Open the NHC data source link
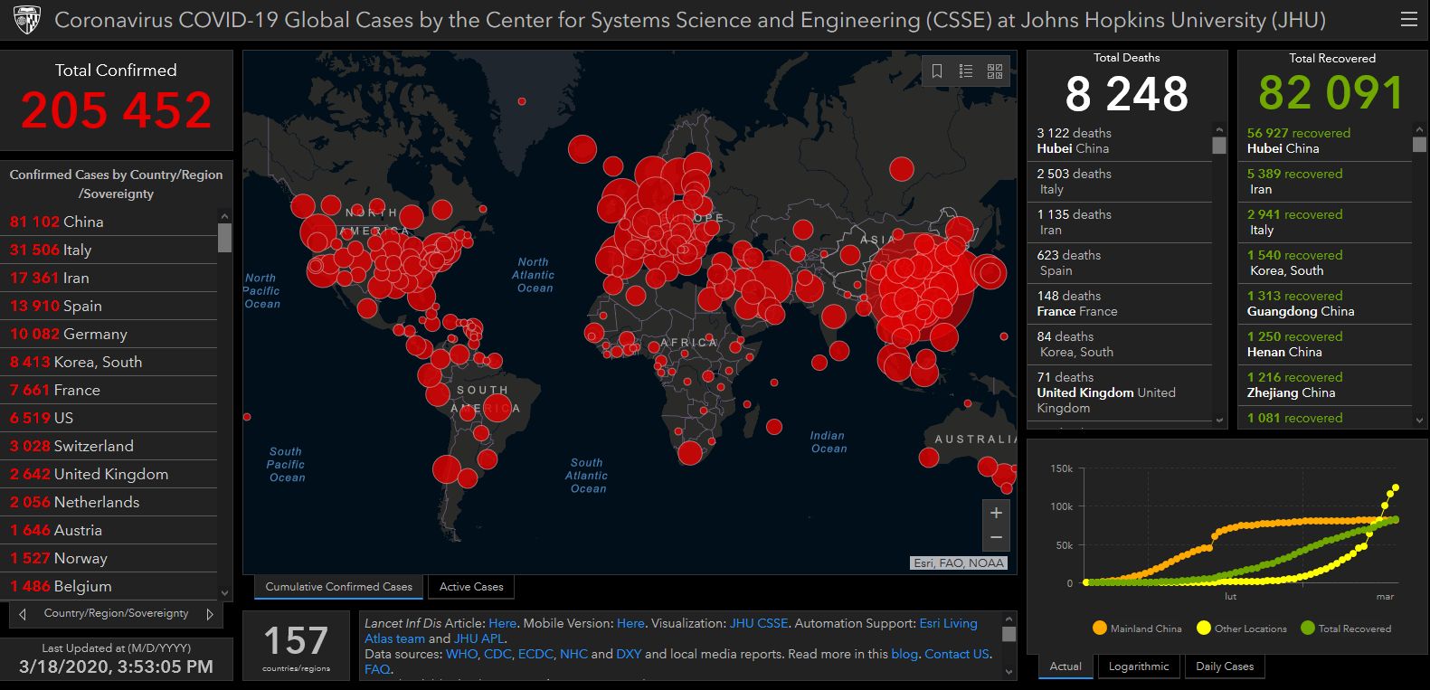Screen dimensions: 1430x690 pyautogui.click(x=573, y=654)
